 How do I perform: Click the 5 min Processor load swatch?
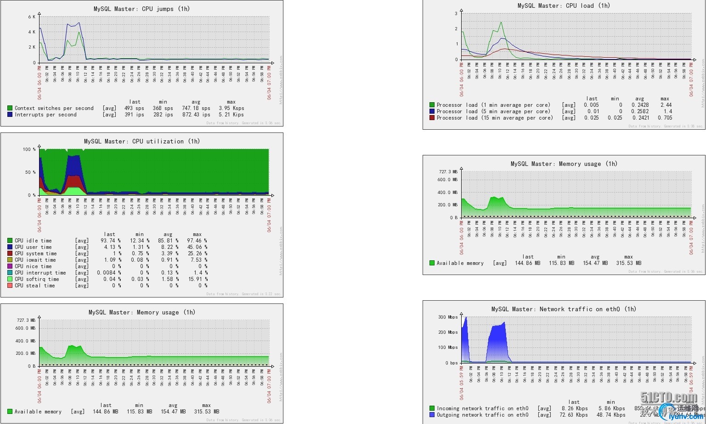click(432, 111)
